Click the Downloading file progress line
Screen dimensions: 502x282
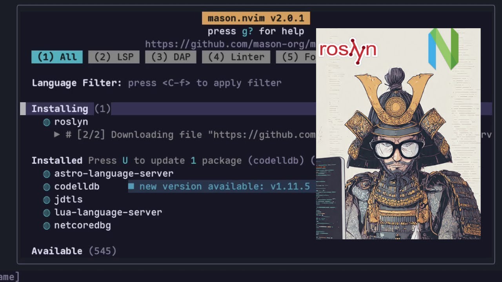click(191, 135)
